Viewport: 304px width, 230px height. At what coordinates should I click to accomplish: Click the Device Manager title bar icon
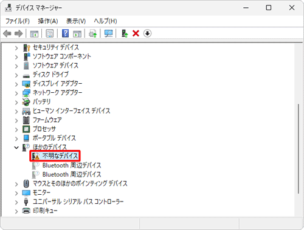click(9, 8)
